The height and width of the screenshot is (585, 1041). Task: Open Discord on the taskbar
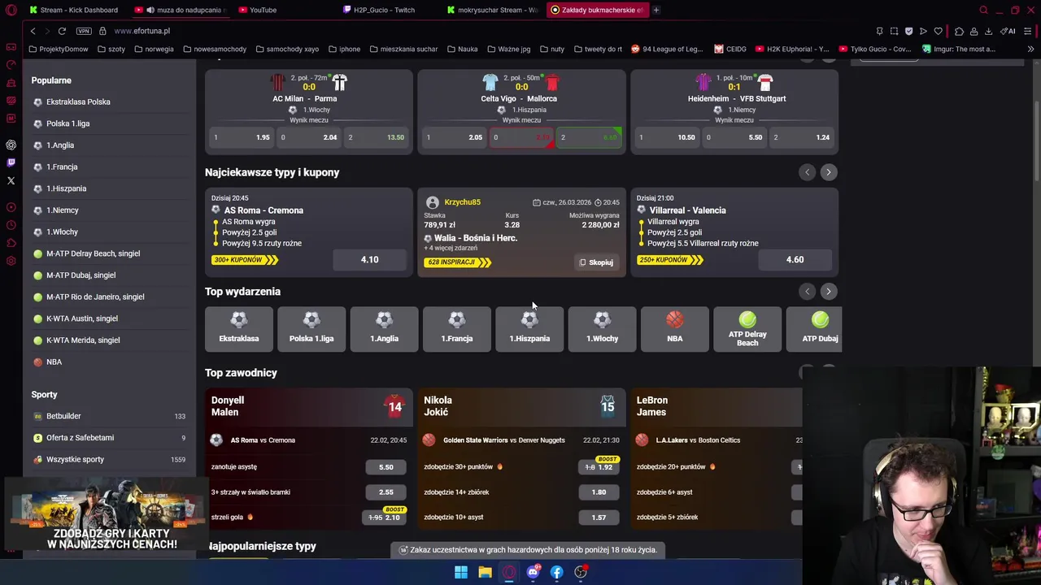click(x=533, y=572)
